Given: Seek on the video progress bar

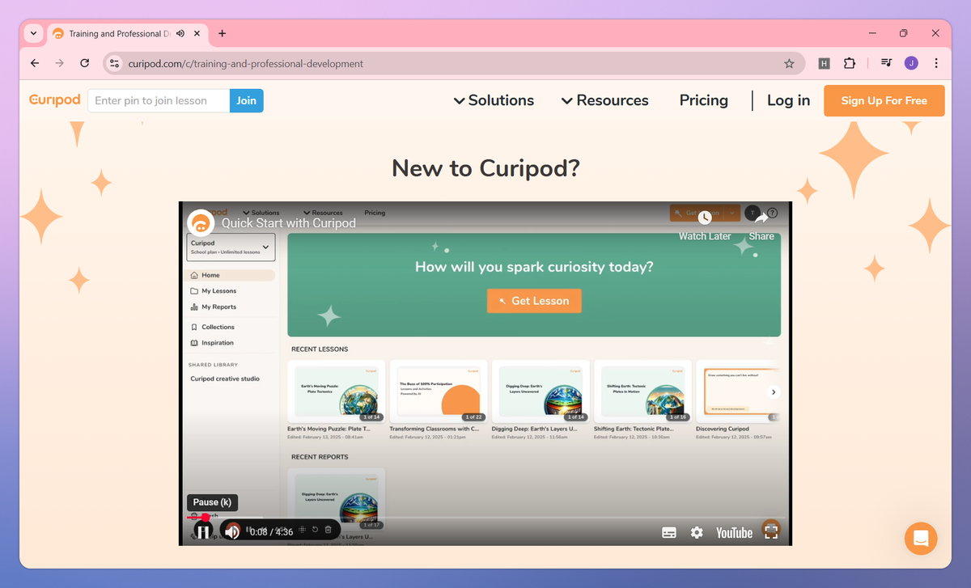Looking at the screenshot, I should pyautogui.click(x=485, y=518).
